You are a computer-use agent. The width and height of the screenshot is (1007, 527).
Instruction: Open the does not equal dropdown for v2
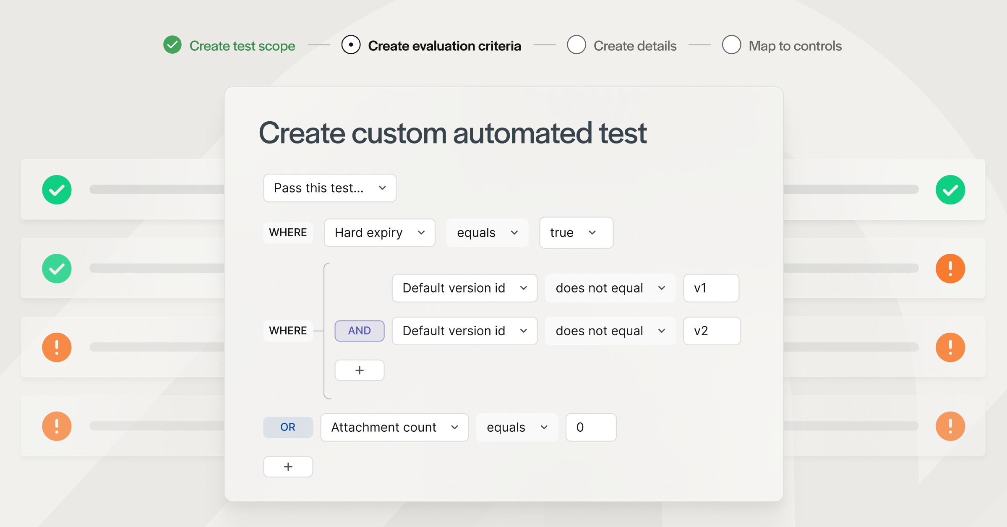tap(610, 331)
